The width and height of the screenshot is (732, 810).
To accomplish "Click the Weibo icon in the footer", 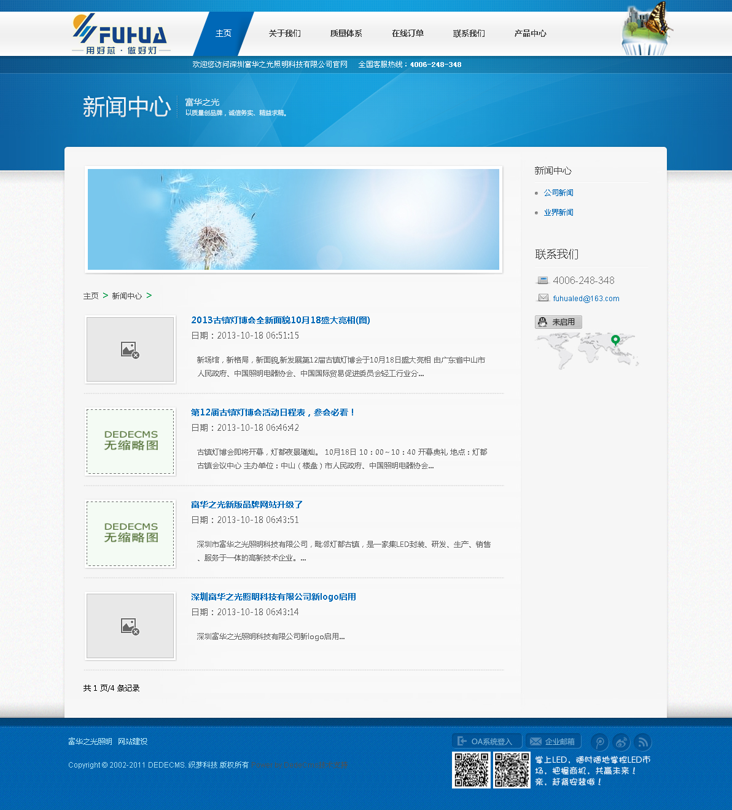I will (x=621, y=742).
